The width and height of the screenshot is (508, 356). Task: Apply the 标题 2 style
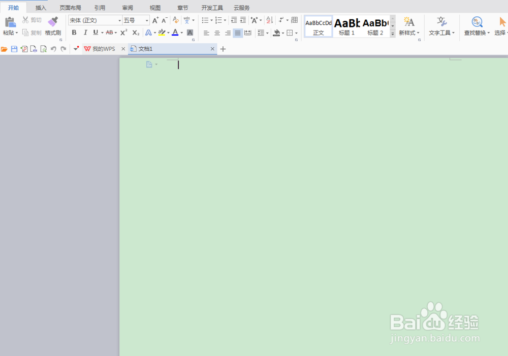[375, 26]
